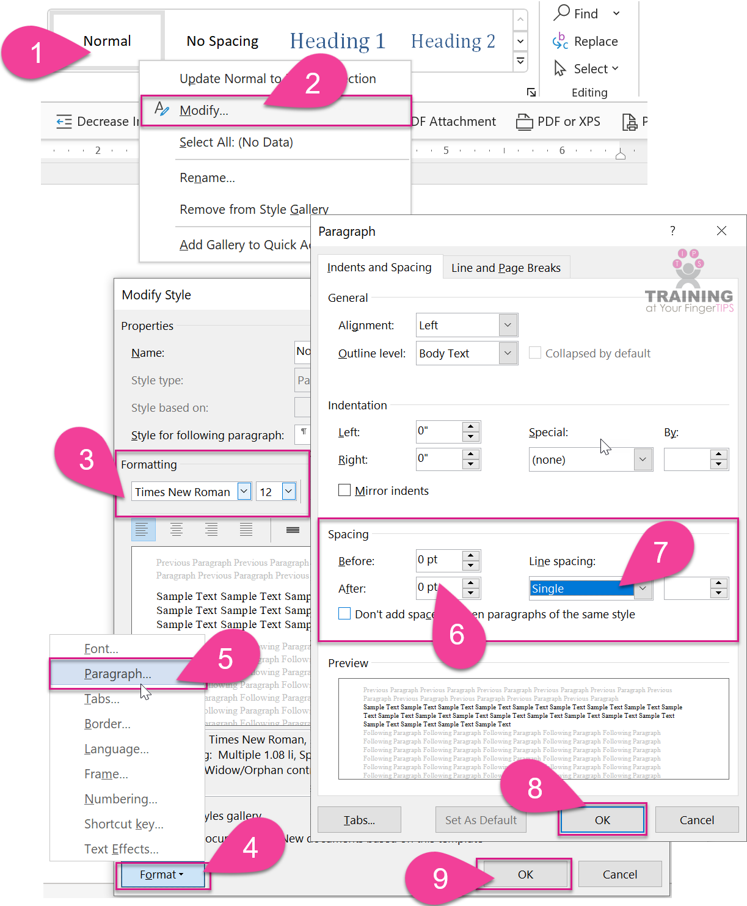Image resolution: width=747 pixels, height=906 pixels.
Task: Click the Tabs button in the Paragraph dialog
Action: coord(359,820)
